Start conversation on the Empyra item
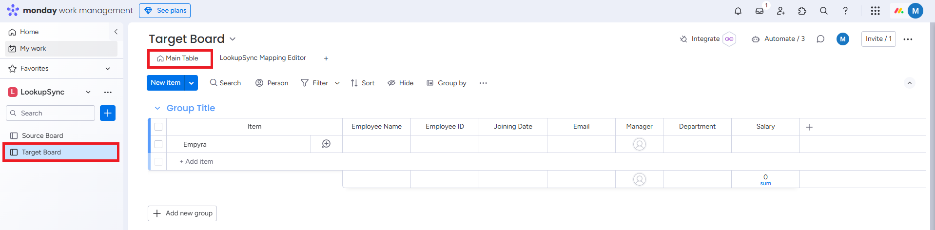This screenshot has height=230, width=935. coord(327,144)
